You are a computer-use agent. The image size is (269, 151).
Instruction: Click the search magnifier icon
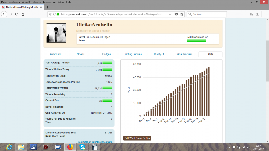tap(190, 14)
